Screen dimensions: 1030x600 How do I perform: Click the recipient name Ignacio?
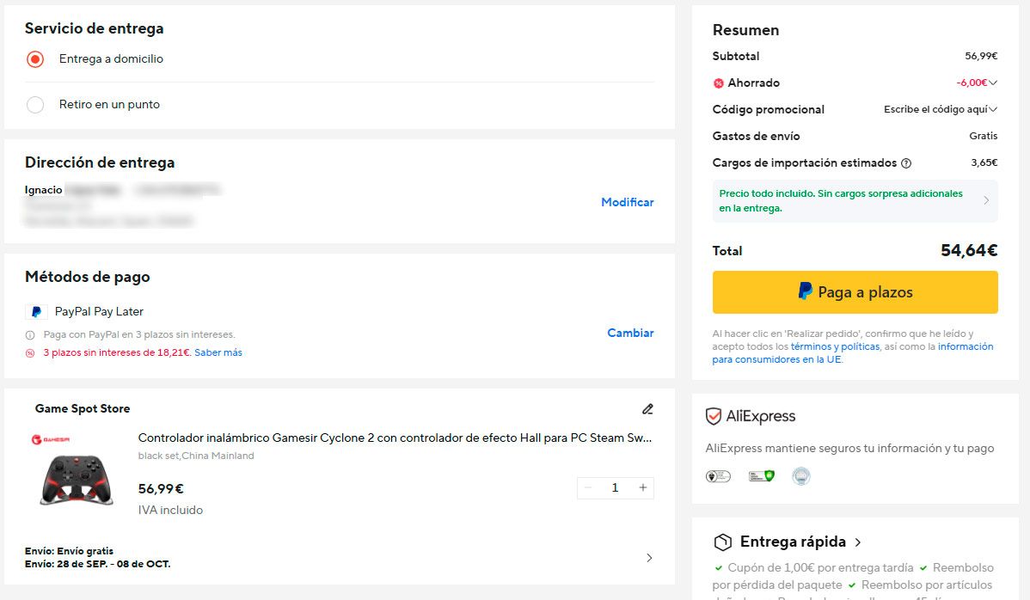[x=43, y=190]
